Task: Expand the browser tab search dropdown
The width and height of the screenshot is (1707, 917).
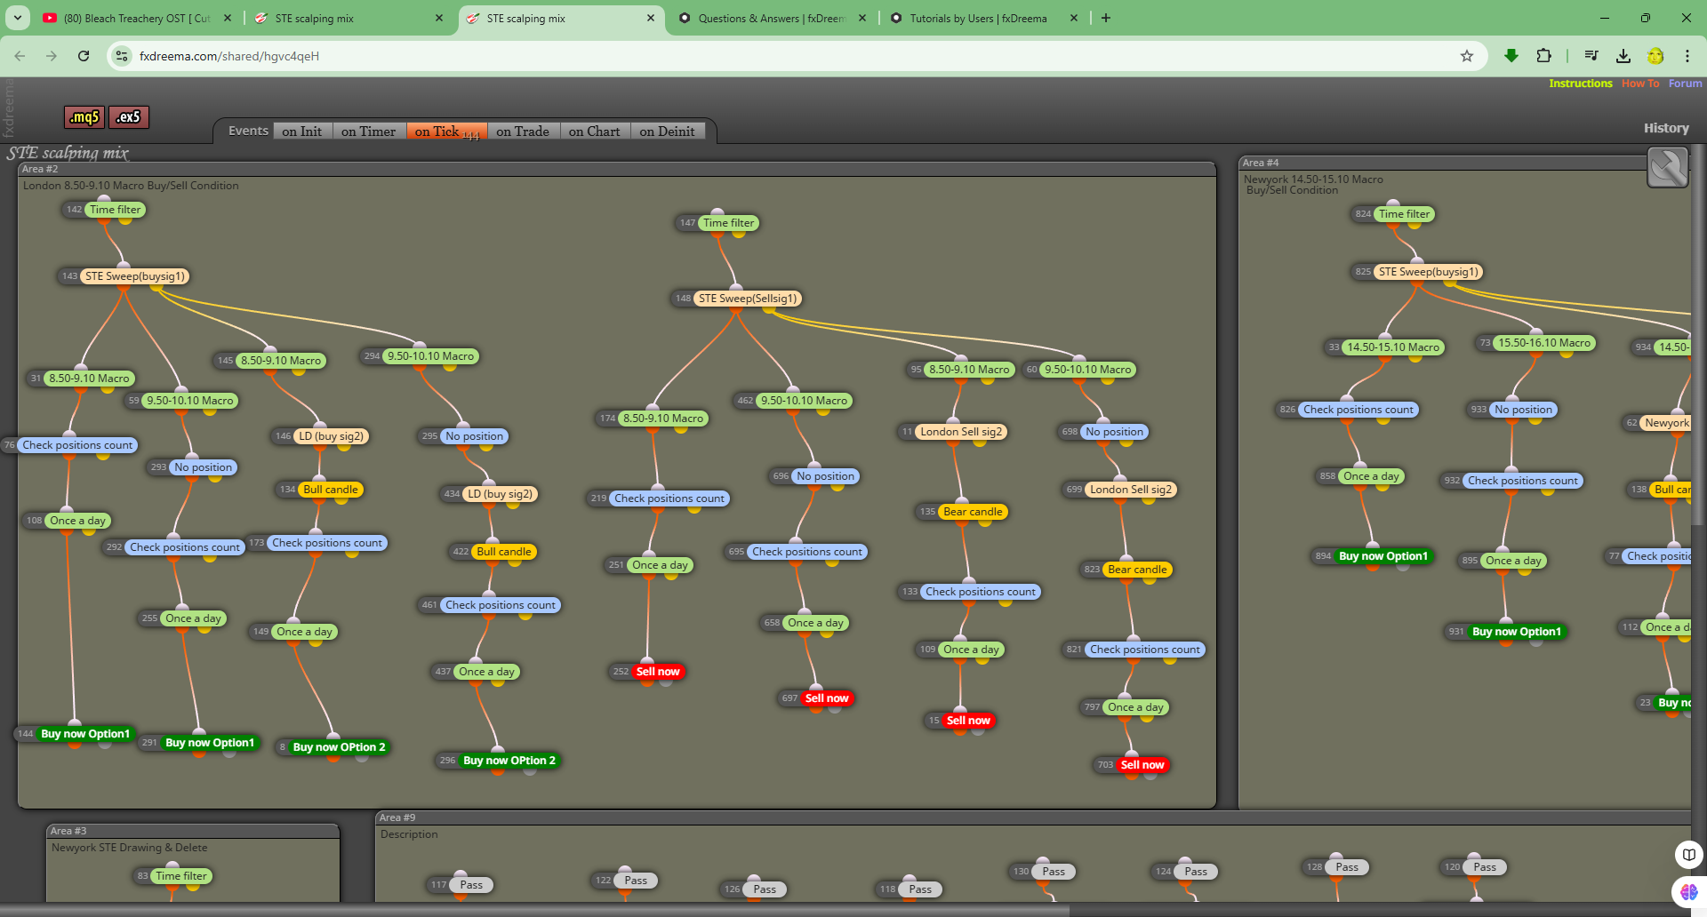Action: pyautogui.click(x=18, y=18)
